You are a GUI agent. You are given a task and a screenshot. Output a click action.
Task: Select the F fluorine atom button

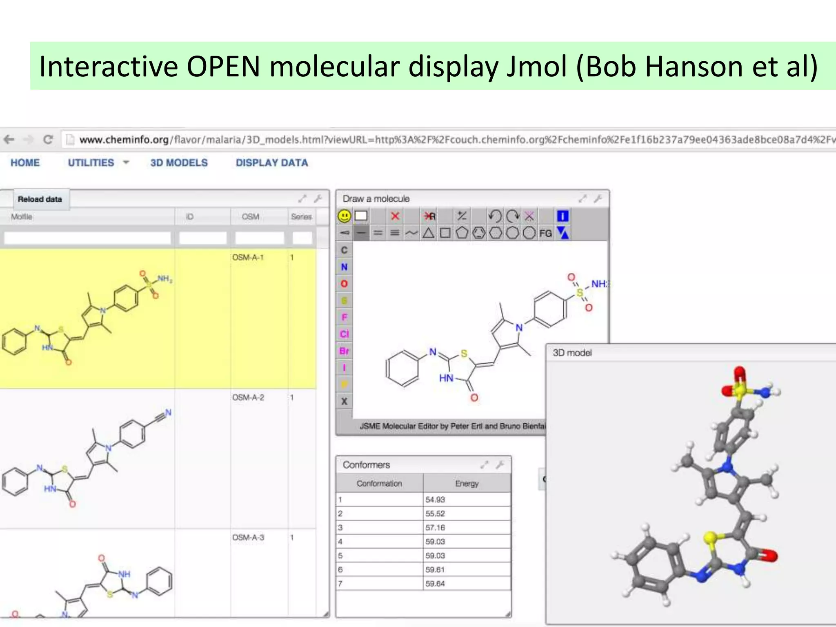344,317
